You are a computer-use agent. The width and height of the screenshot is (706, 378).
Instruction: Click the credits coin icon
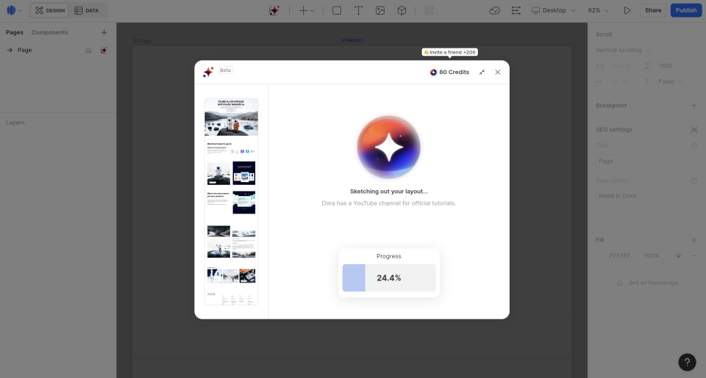pos(433,73)
